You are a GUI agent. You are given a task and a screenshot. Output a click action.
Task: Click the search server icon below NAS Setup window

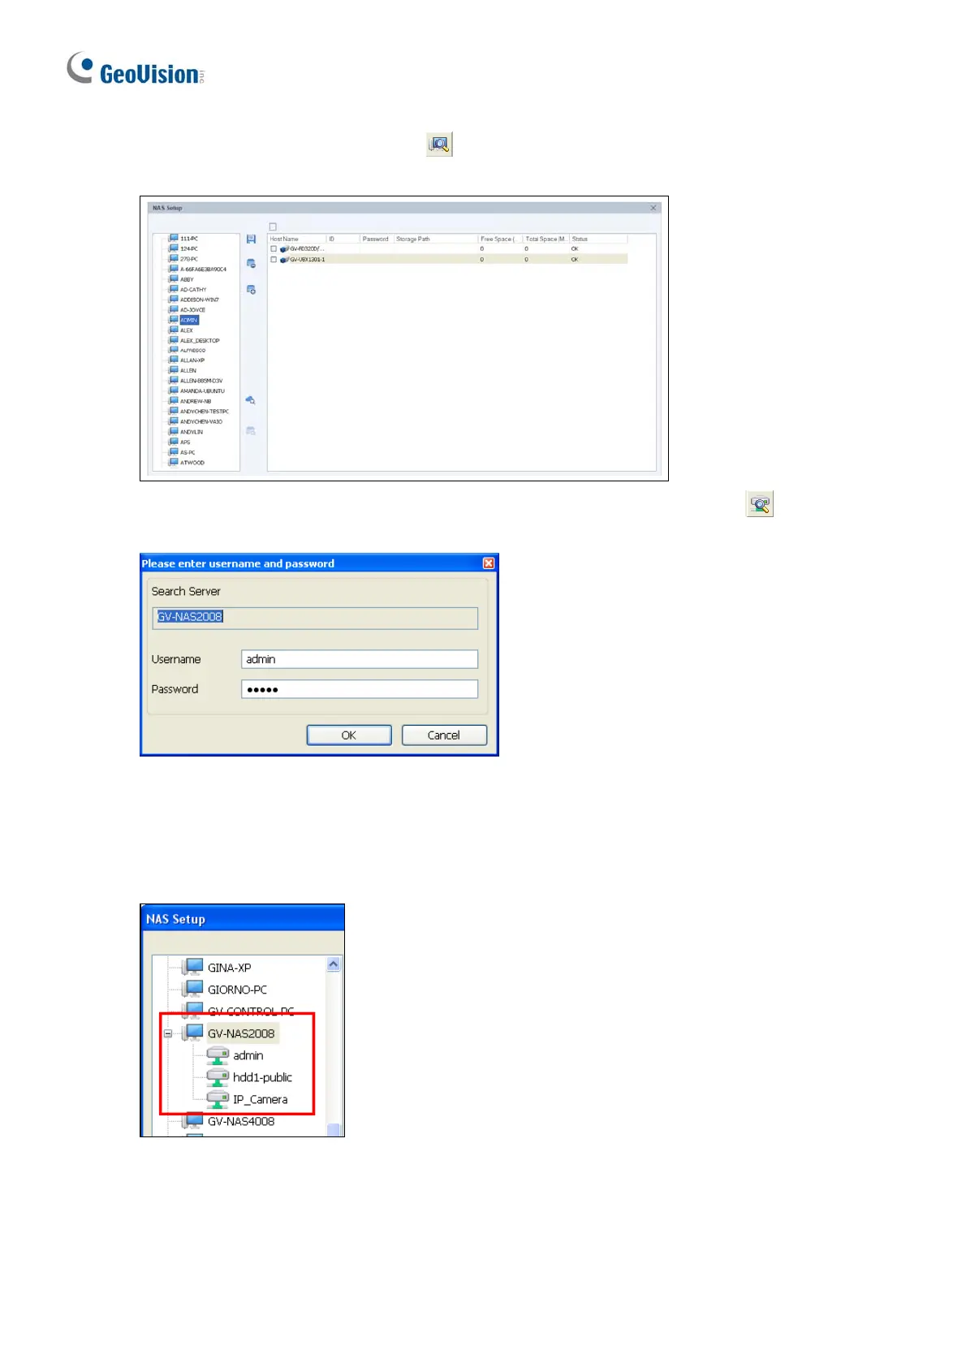coord(760,504)
